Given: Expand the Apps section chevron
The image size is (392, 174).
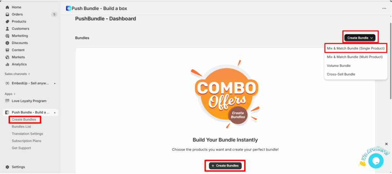Looking at the screenshot, I should coord(15,93).
